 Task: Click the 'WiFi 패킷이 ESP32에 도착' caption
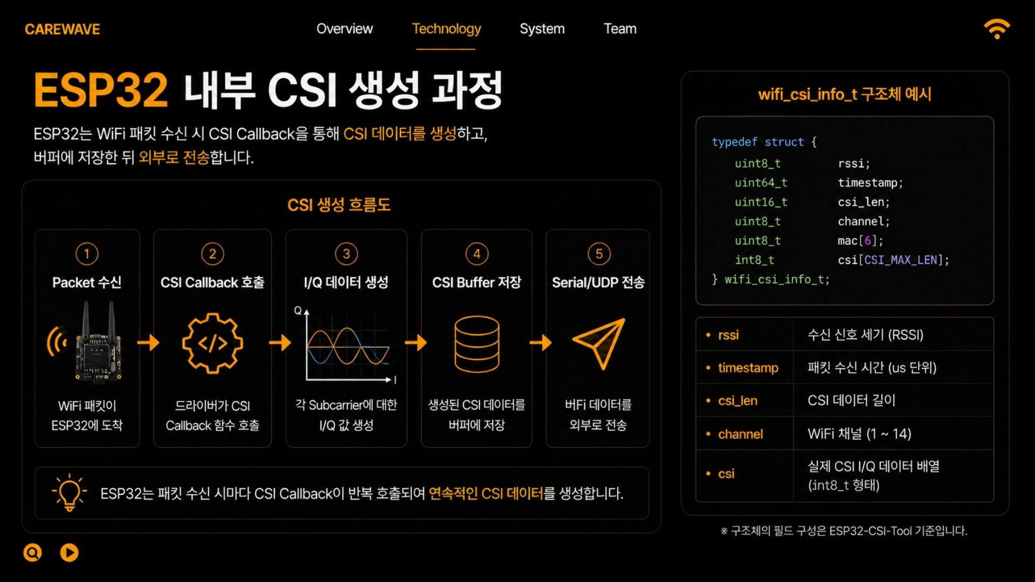87,415
